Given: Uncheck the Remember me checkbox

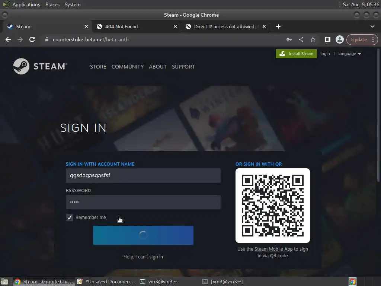Looking at the screenshot, I should 70,217.
